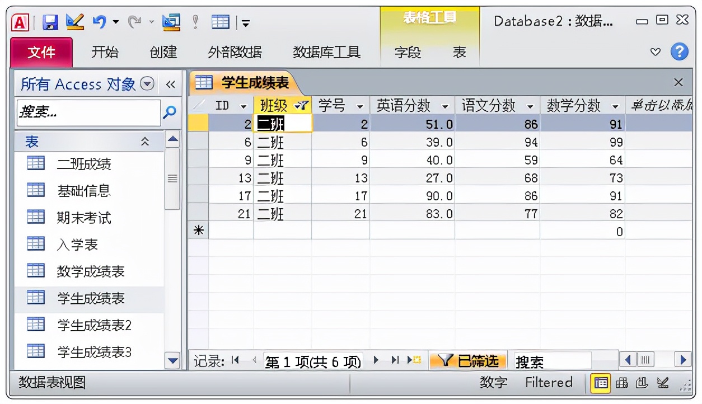Open the 学生成绩表3 table

click(x=94, y=352)
